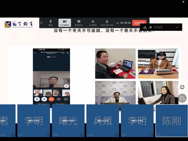
Task: Click mic-muted icon on 兵娥 tile
Action: tap(117, 135)
